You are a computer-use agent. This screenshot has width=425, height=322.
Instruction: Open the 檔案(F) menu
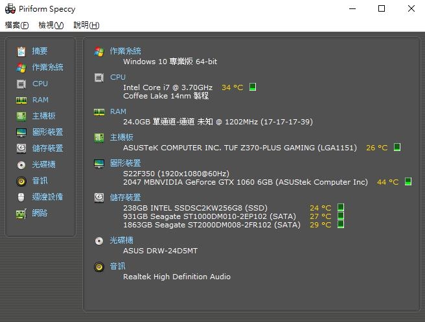click(17, 25)
